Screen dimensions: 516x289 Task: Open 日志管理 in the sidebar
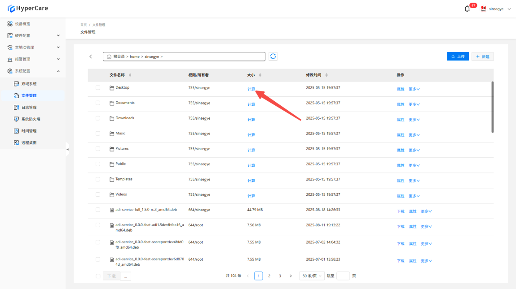[x=29, y=108]
